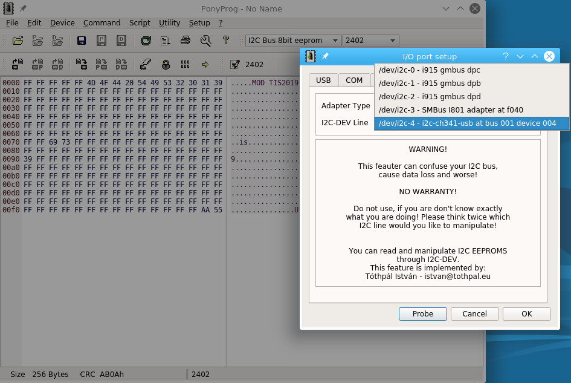The image size is (571, 383).
Task: Choose /dev/i2c-1 i915 gmbus dpb
Action: [x=471, y=83]
